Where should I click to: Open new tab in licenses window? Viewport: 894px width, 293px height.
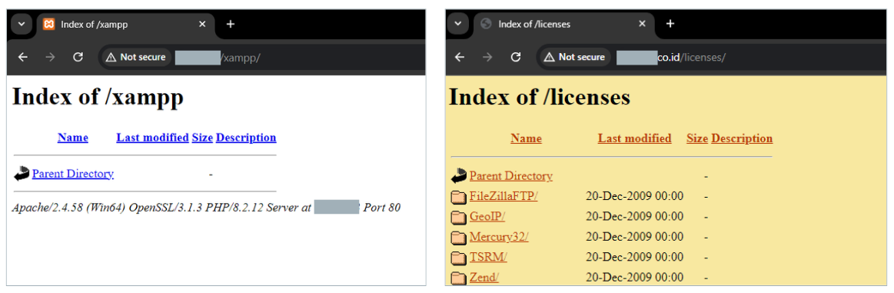670,24
